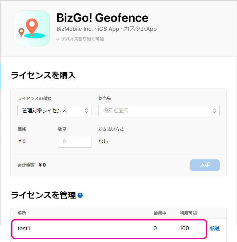The width and height of the screenshot is (237, 242).
Task: Click the 使用中 column header
Action: click(160, 213)
